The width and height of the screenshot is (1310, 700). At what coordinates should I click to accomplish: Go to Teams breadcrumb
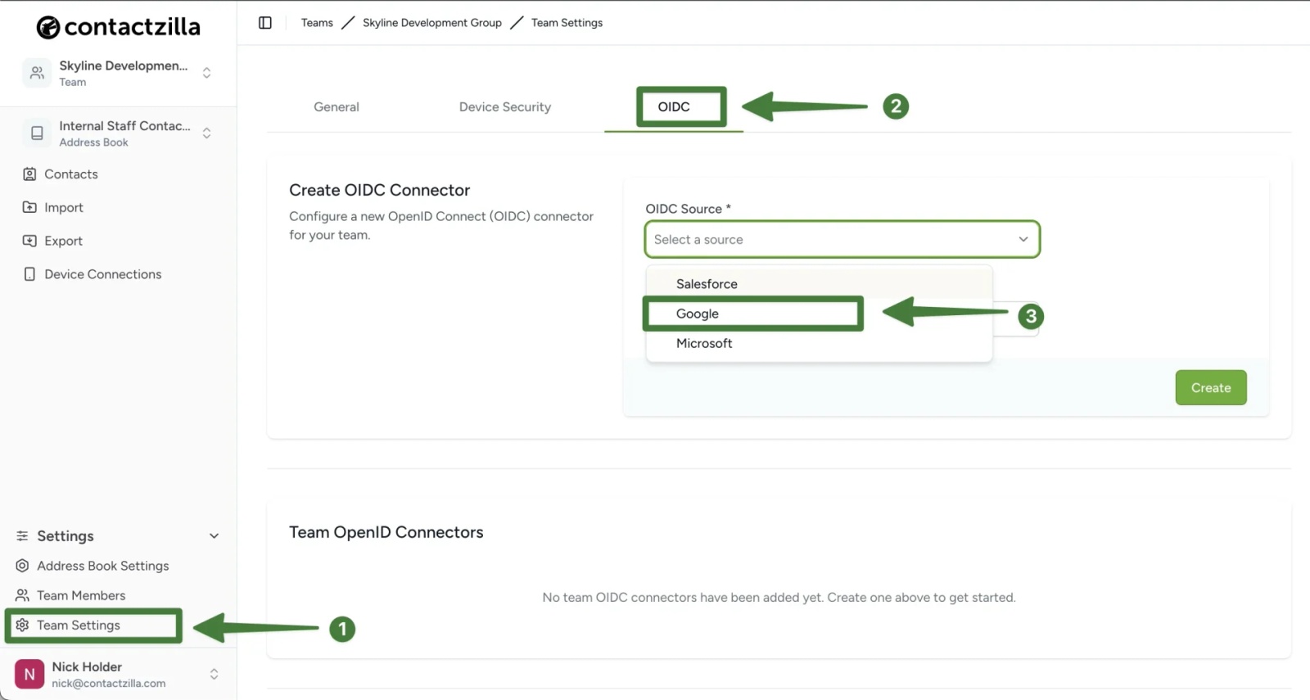(317, 23)
